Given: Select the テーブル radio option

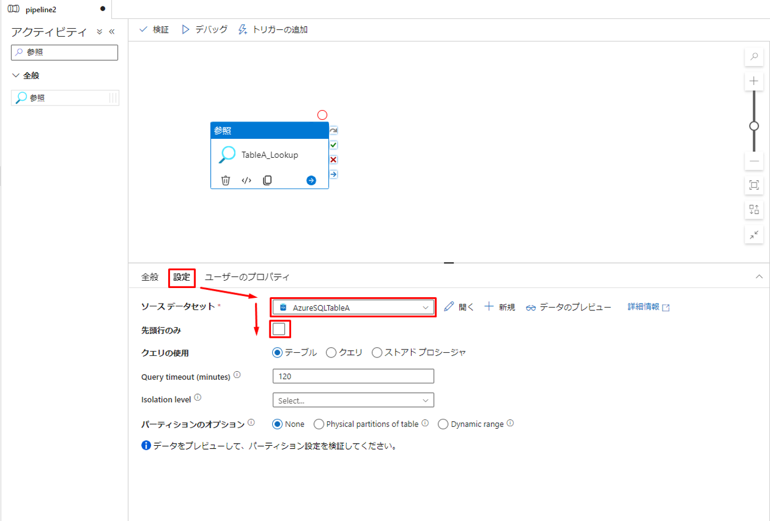Looking at the screenshot, I should [277, 352].
